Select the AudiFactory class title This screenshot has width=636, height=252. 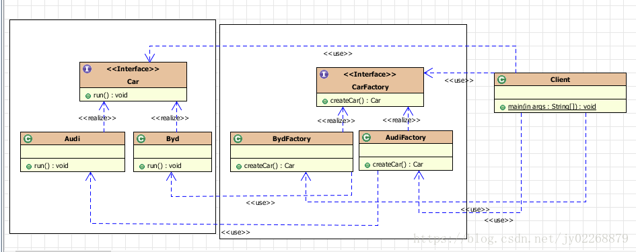tap(405, 137)
